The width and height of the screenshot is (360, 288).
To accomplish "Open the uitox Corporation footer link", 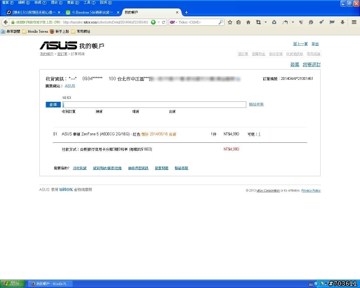I will coord(268,190).
